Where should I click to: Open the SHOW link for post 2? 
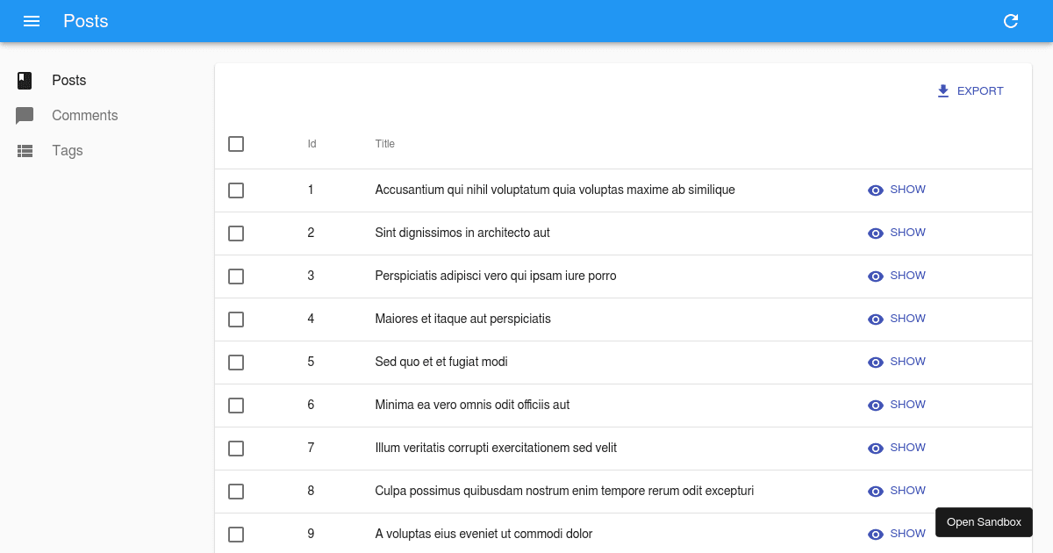907,233
